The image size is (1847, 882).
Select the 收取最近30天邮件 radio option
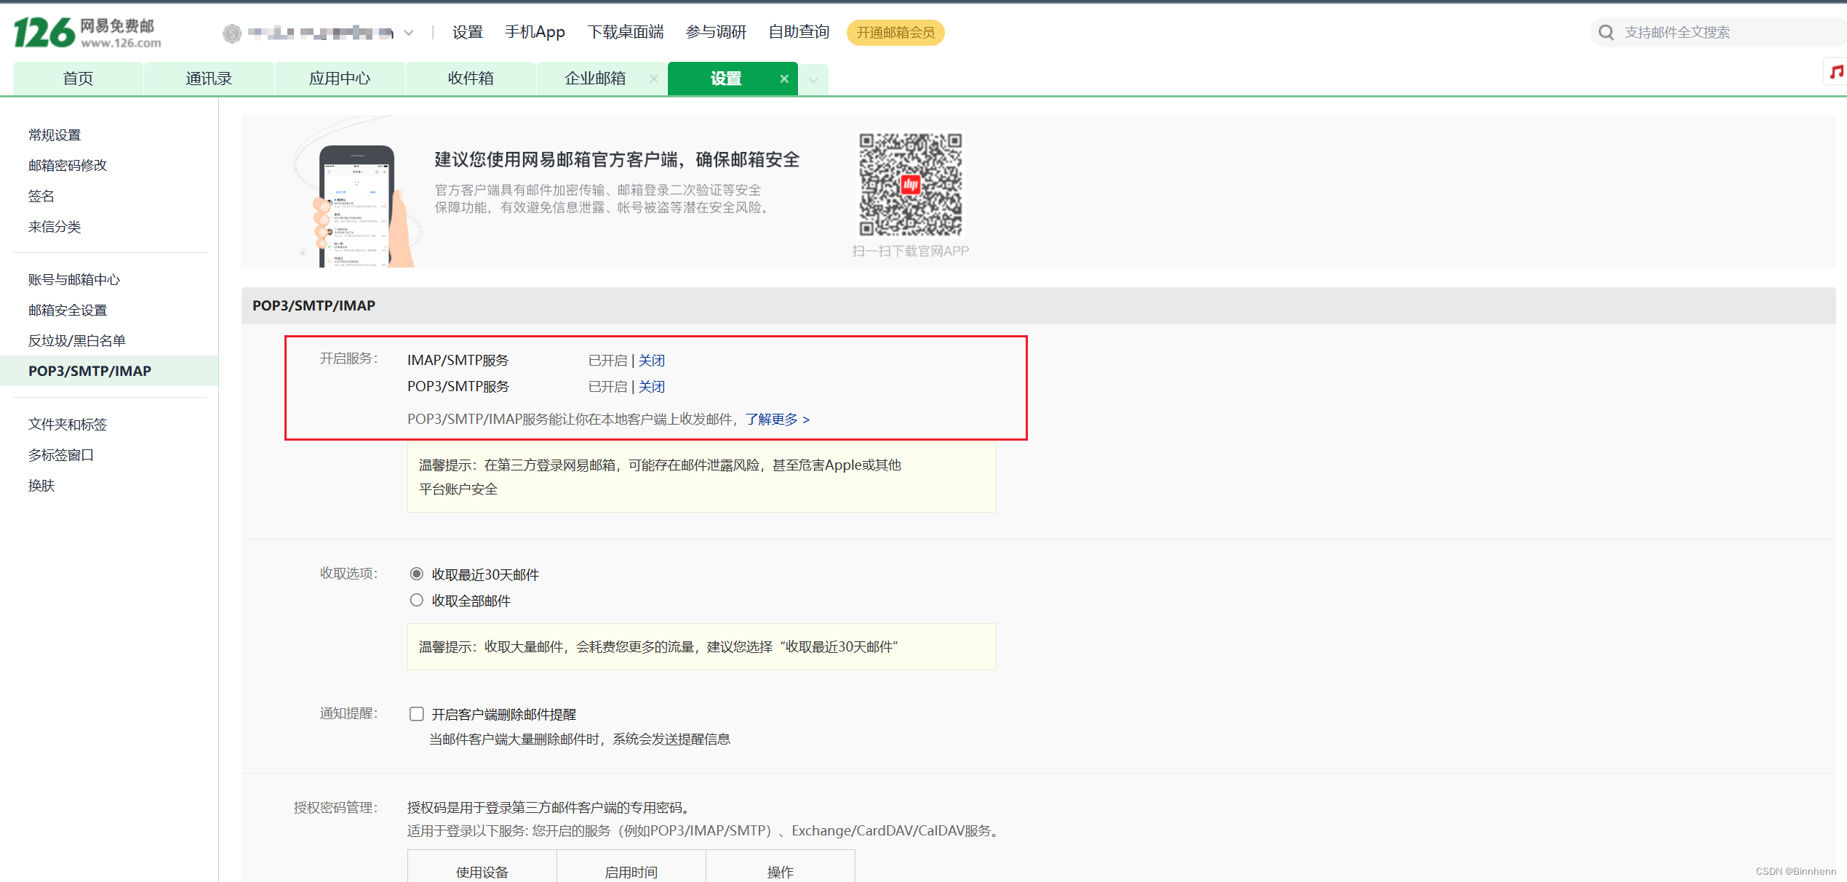click(x=416, y=574)
